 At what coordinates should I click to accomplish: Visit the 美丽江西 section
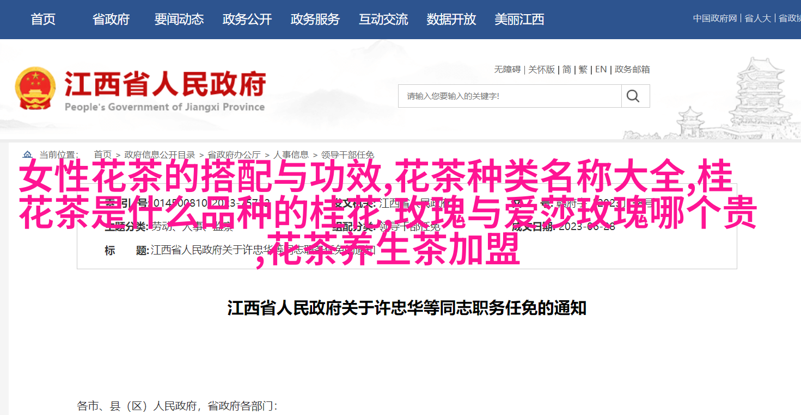tap(519, 20)
